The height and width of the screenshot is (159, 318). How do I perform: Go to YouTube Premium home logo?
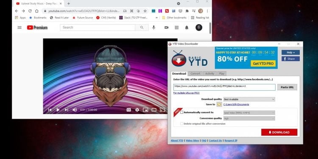[x=37, y=28]
